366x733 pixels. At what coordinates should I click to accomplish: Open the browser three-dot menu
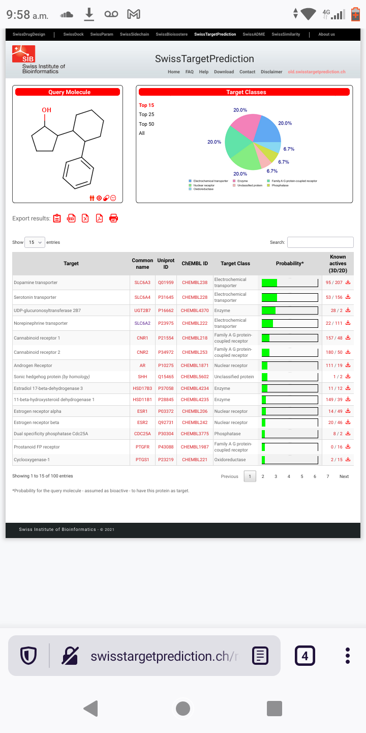click(348, 656)
